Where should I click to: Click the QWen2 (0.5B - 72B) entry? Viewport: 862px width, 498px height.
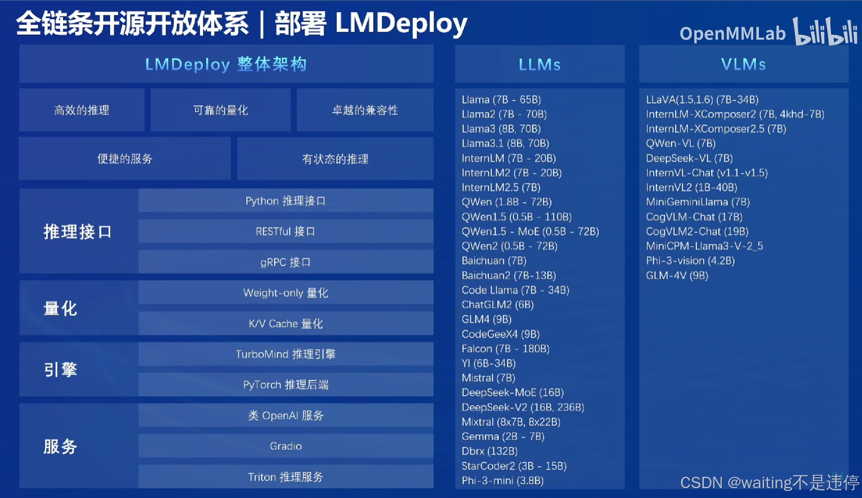point(510,246)
